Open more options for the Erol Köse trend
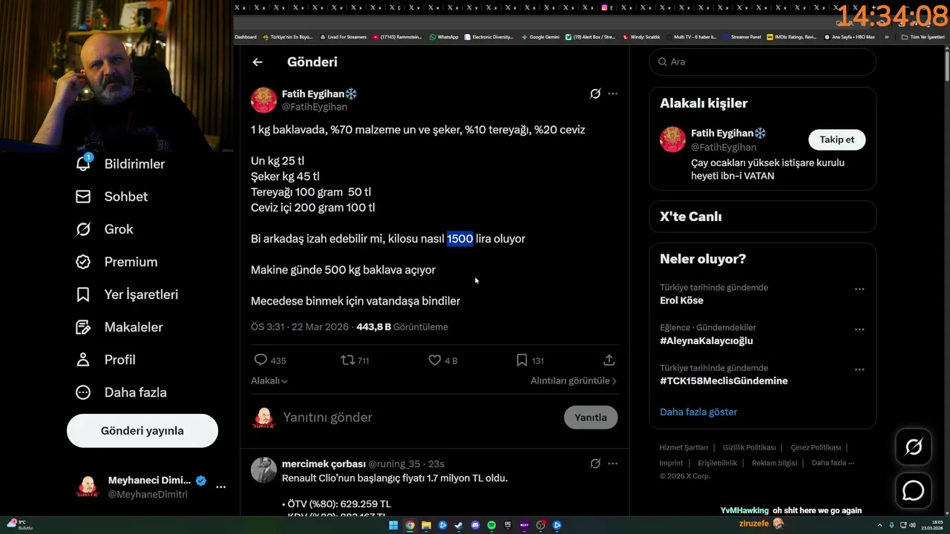Screen dimensions: 950x534 859,289
